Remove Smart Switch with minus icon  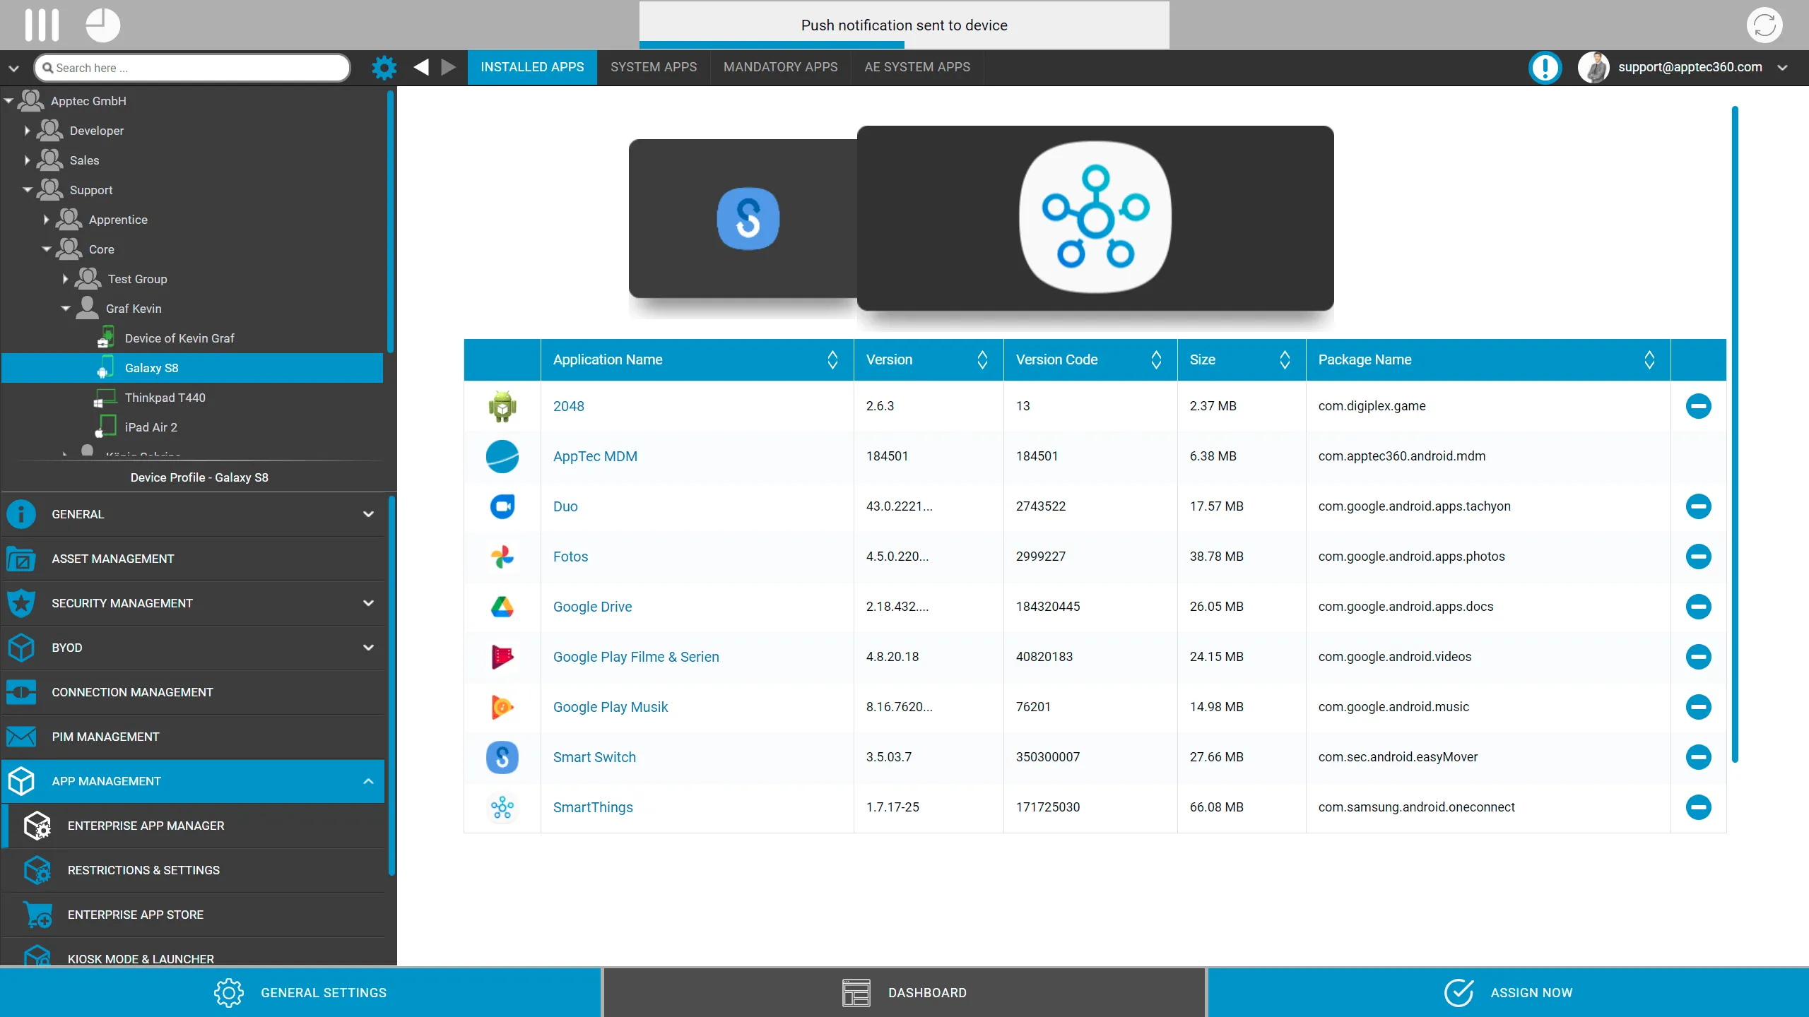tap(1698, 757)
